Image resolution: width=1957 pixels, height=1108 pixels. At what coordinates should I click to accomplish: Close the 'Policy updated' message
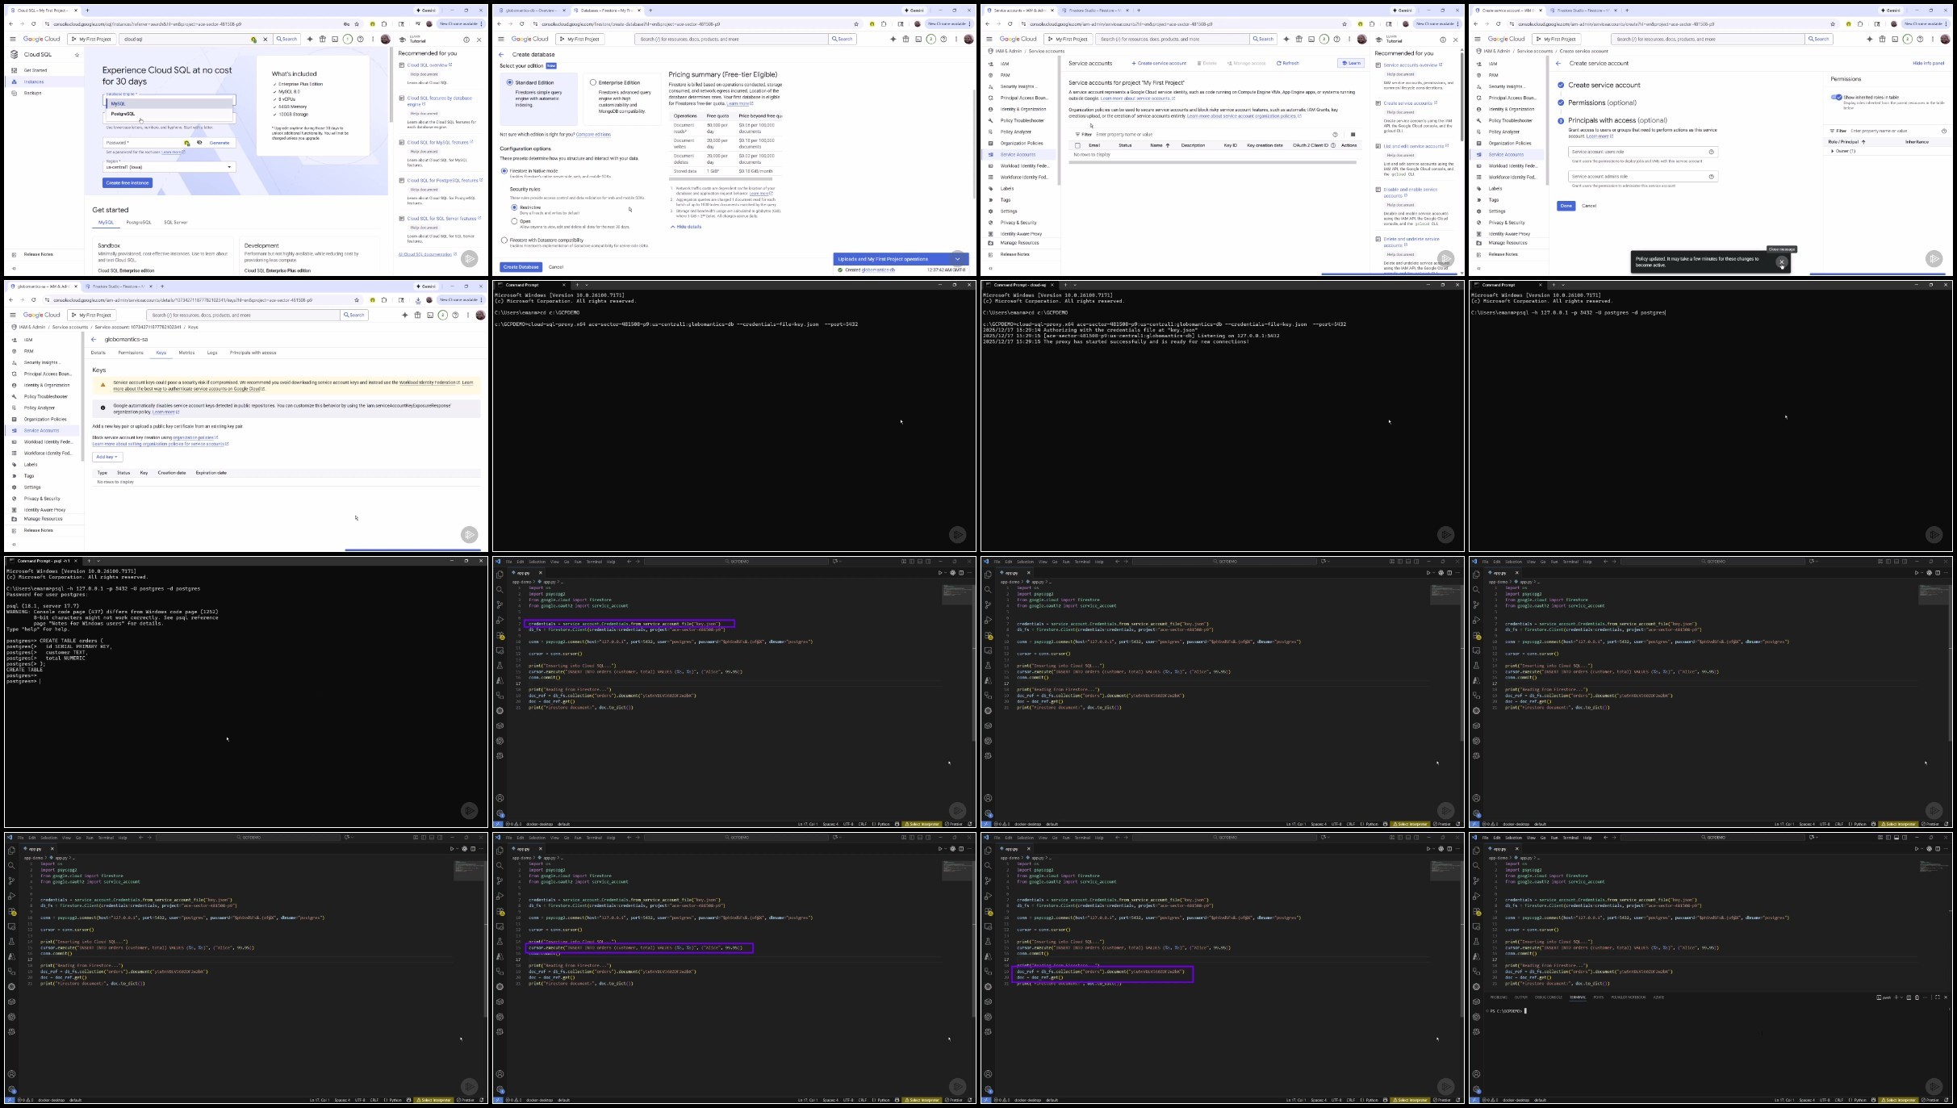(1781, 262)
